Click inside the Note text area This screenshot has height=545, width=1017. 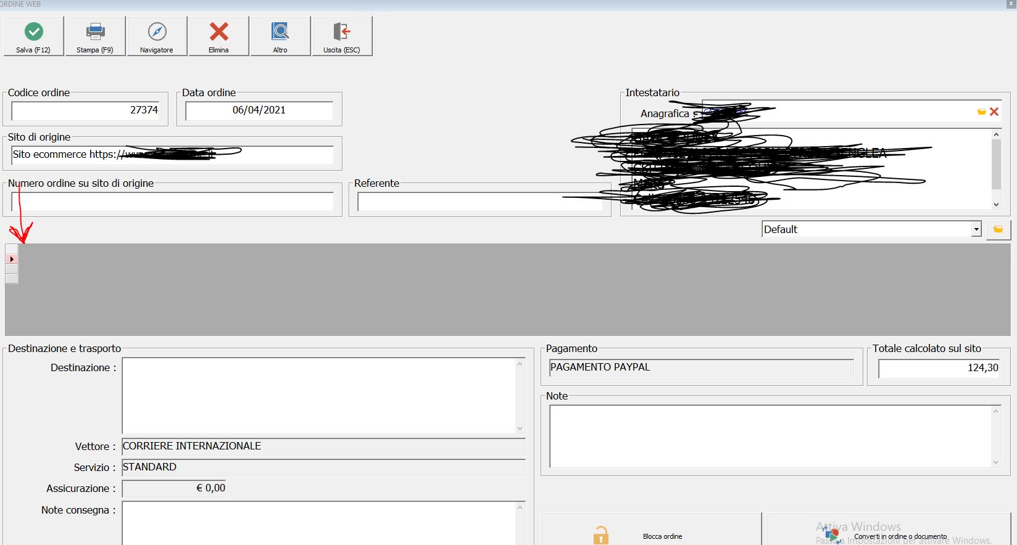(x=770, y=436)
